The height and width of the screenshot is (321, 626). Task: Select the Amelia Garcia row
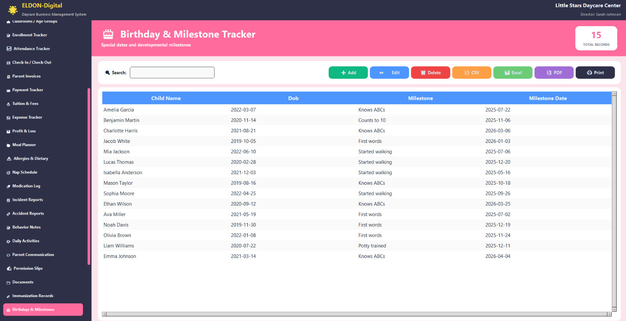(357, 110)
